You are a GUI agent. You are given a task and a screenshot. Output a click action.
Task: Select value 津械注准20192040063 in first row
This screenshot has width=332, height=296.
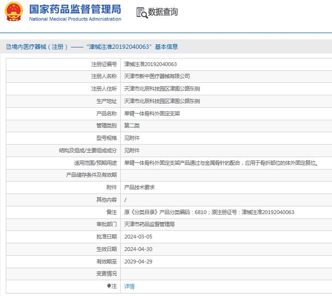[x=150, y=64]
